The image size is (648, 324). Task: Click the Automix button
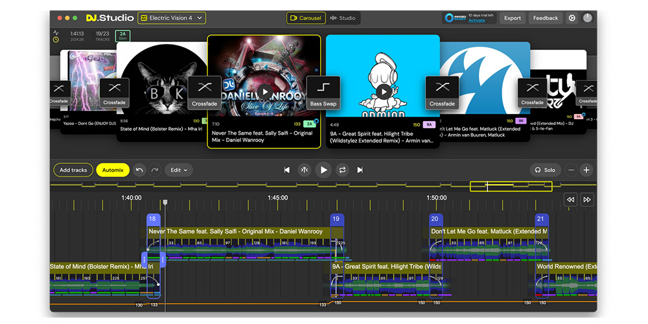(113, 170)
